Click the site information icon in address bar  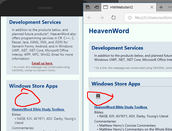click(x=130, y=18)
